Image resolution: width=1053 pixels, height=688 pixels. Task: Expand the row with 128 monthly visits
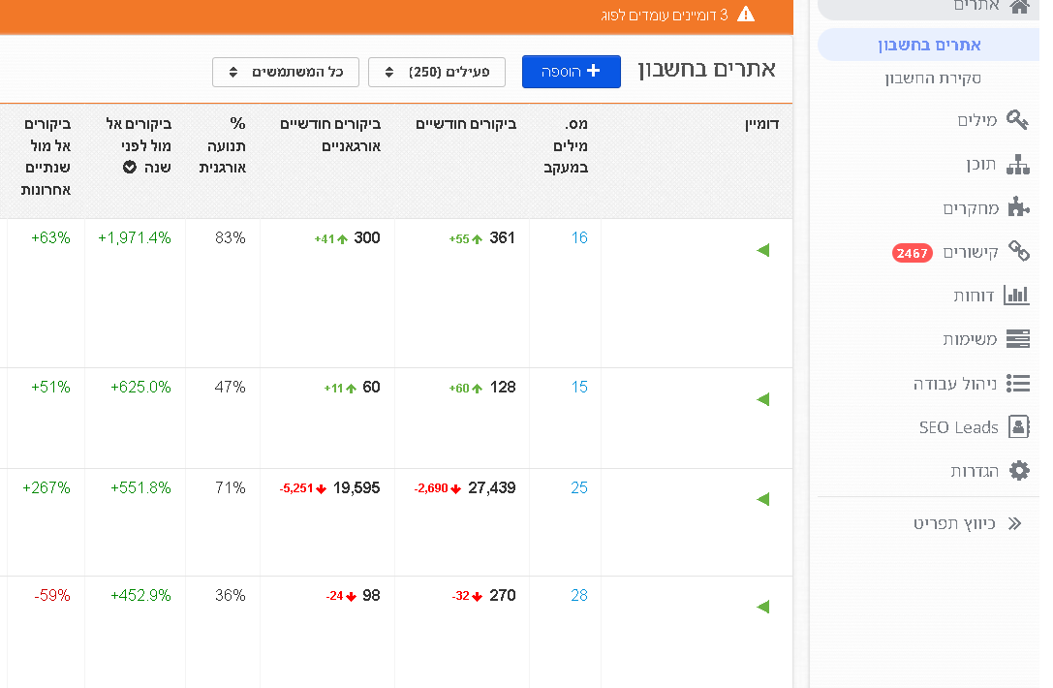[763, 399]
